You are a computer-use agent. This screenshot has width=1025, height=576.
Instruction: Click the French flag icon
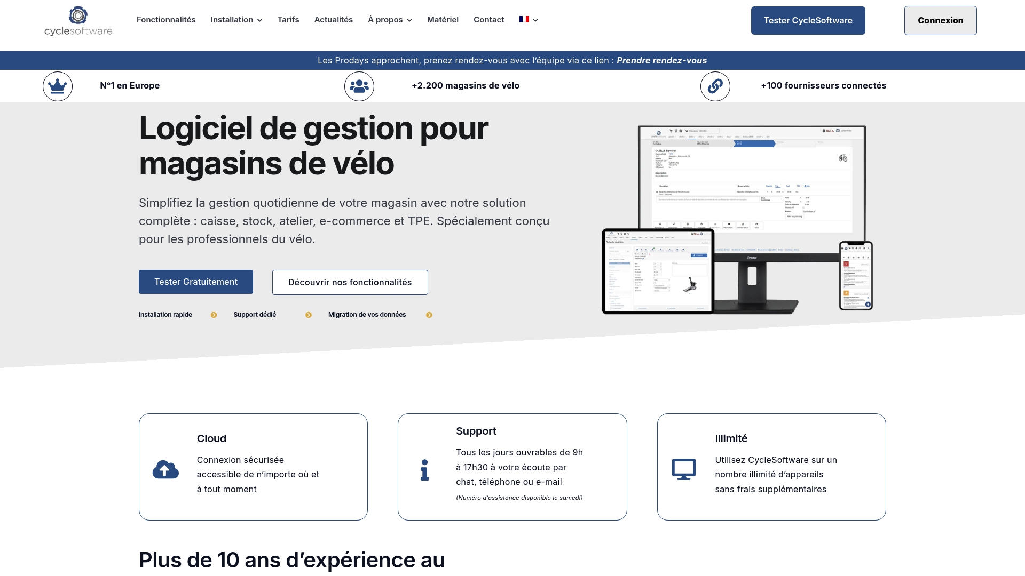524,19
